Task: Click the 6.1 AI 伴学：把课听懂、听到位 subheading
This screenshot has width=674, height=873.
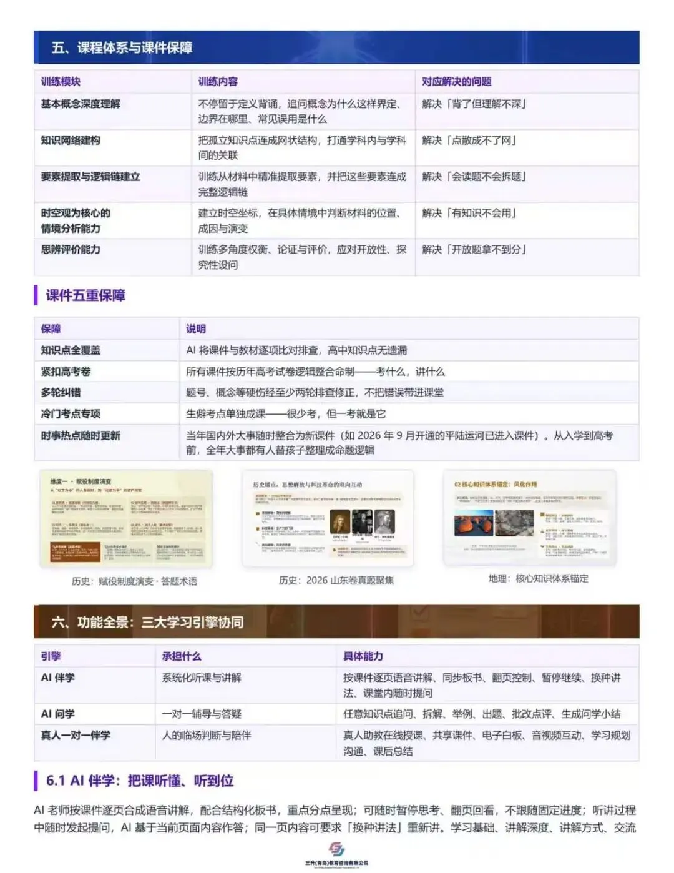Action: [x=140, y=781]
